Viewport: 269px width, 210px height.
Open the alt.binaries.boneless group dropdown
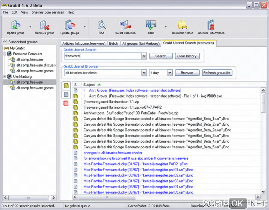tap(144, 73)
